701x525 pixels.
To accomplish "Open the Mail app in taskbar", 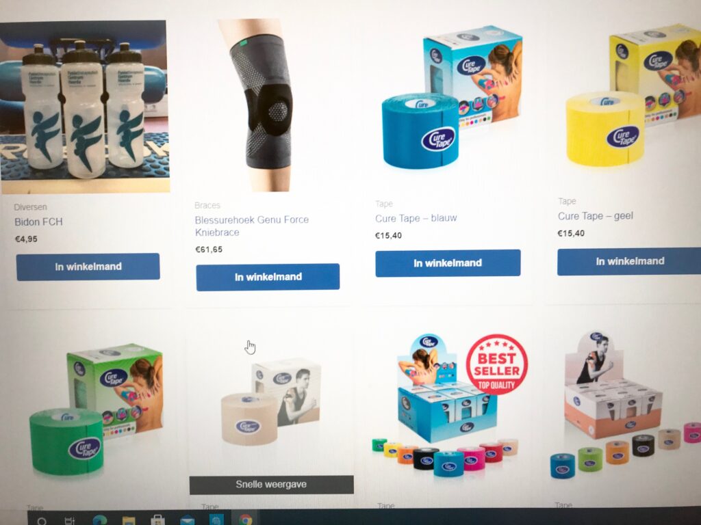I will click(188, 520).
